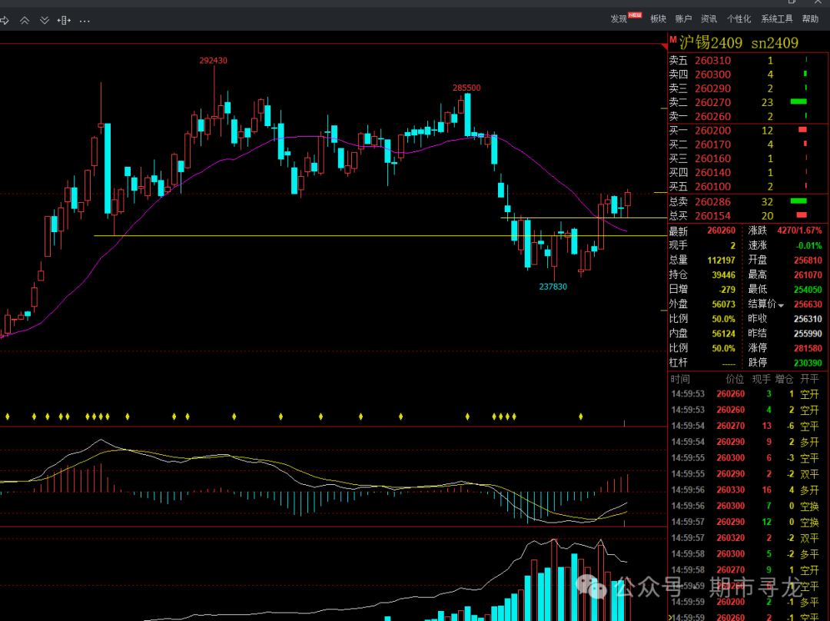This screenshot has height=621, width=830.
Task: Click the red corner triangle above the chart
Action: tap(664, 48)
